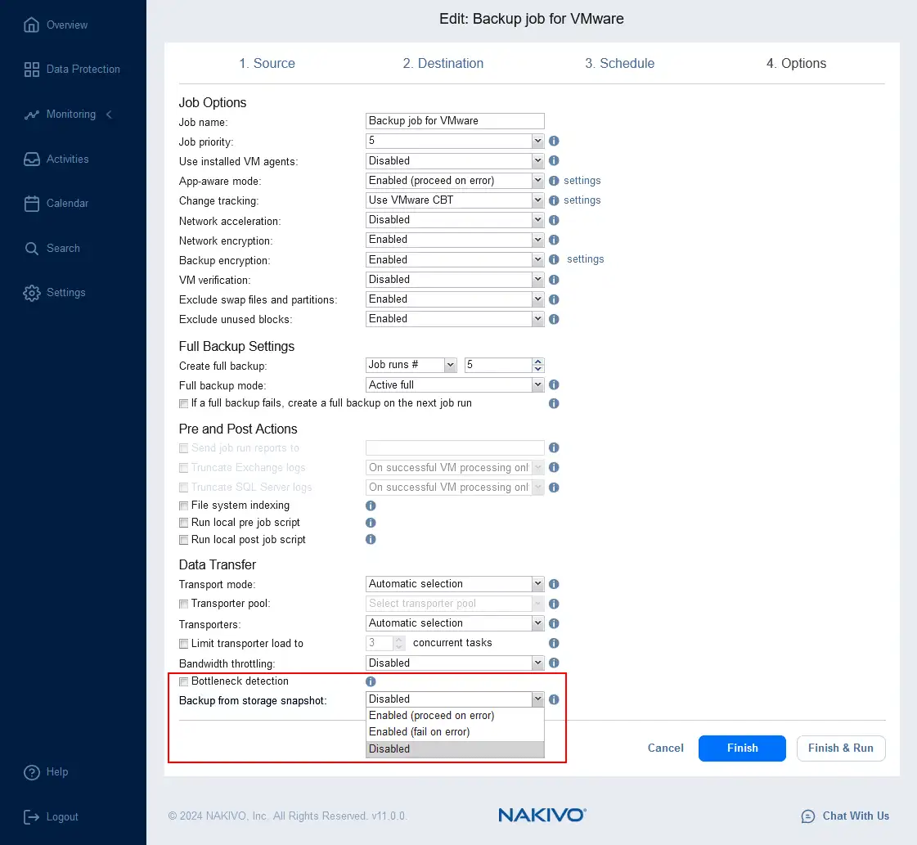This screenshot has height=845, width=917.
Task: Check Run local pre job script
Action: click(183, 523)
